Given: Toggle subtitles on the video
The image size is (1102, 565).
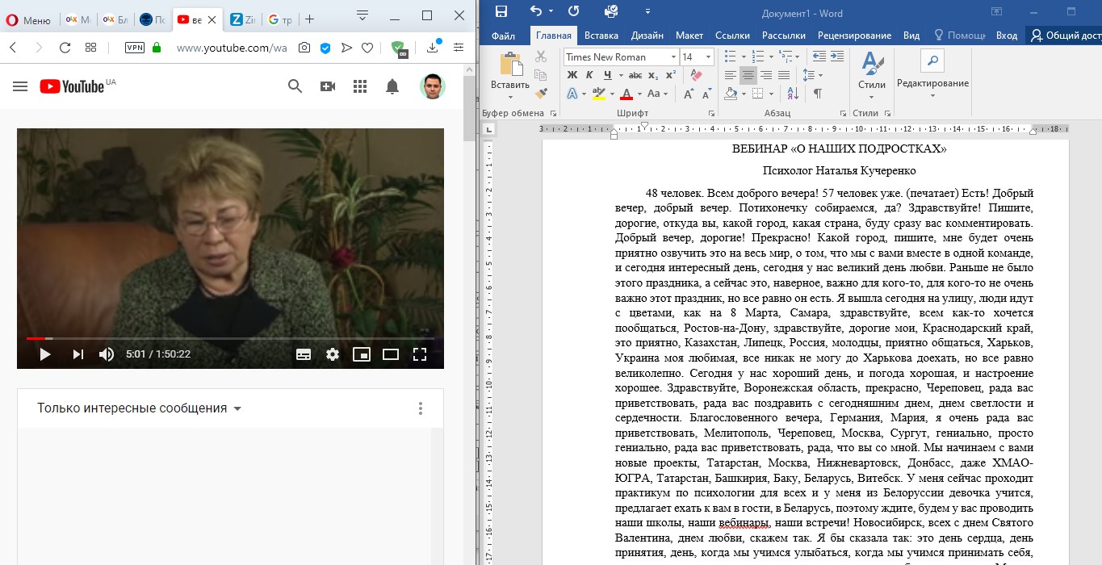Looking at the screenshot, I should [304, 354].
